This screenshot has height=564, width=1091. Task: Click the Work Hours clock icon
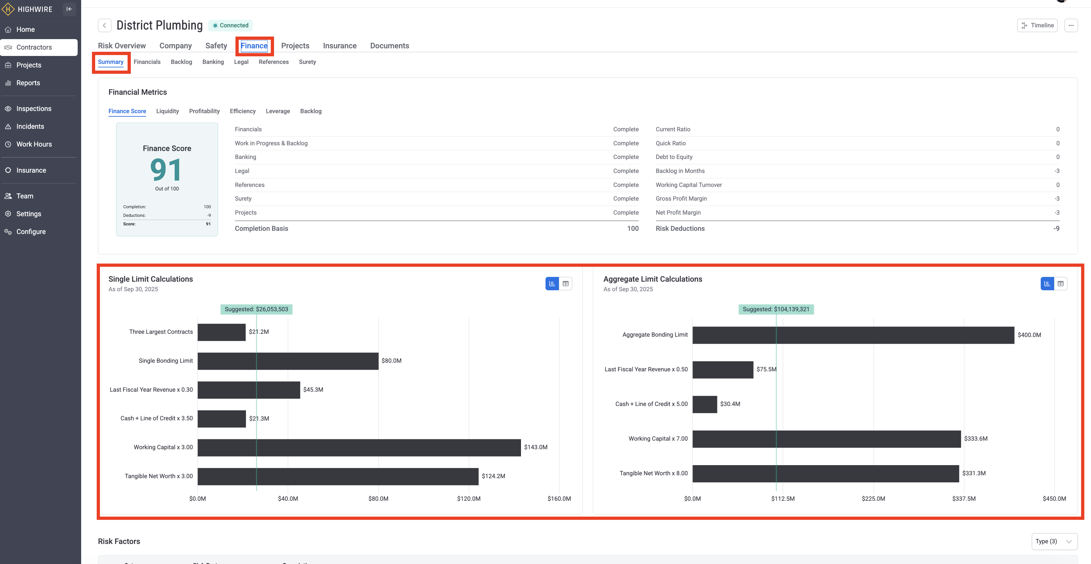coord(8,144)
